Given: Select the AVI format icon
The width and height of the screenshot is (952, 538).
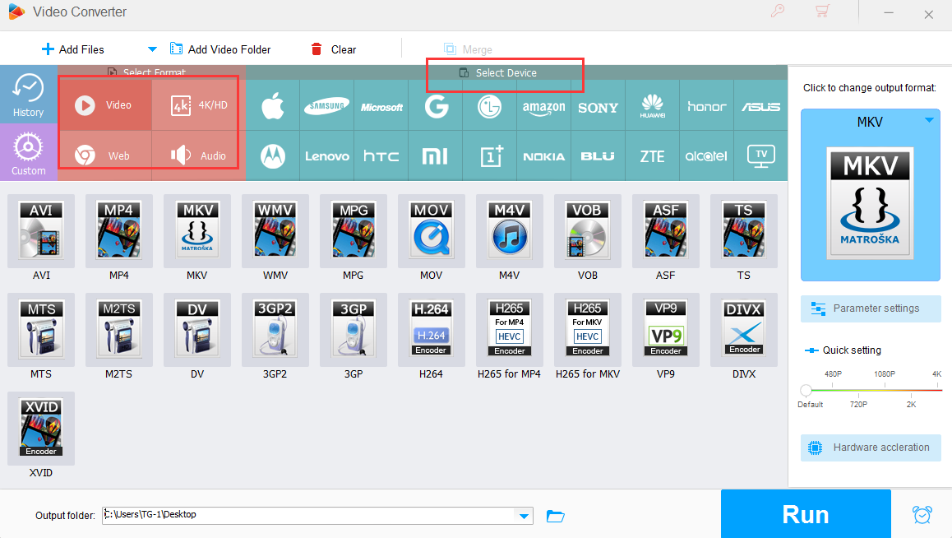Looking at the screenshot, I should pyautogui.click(x=40, y=231).
